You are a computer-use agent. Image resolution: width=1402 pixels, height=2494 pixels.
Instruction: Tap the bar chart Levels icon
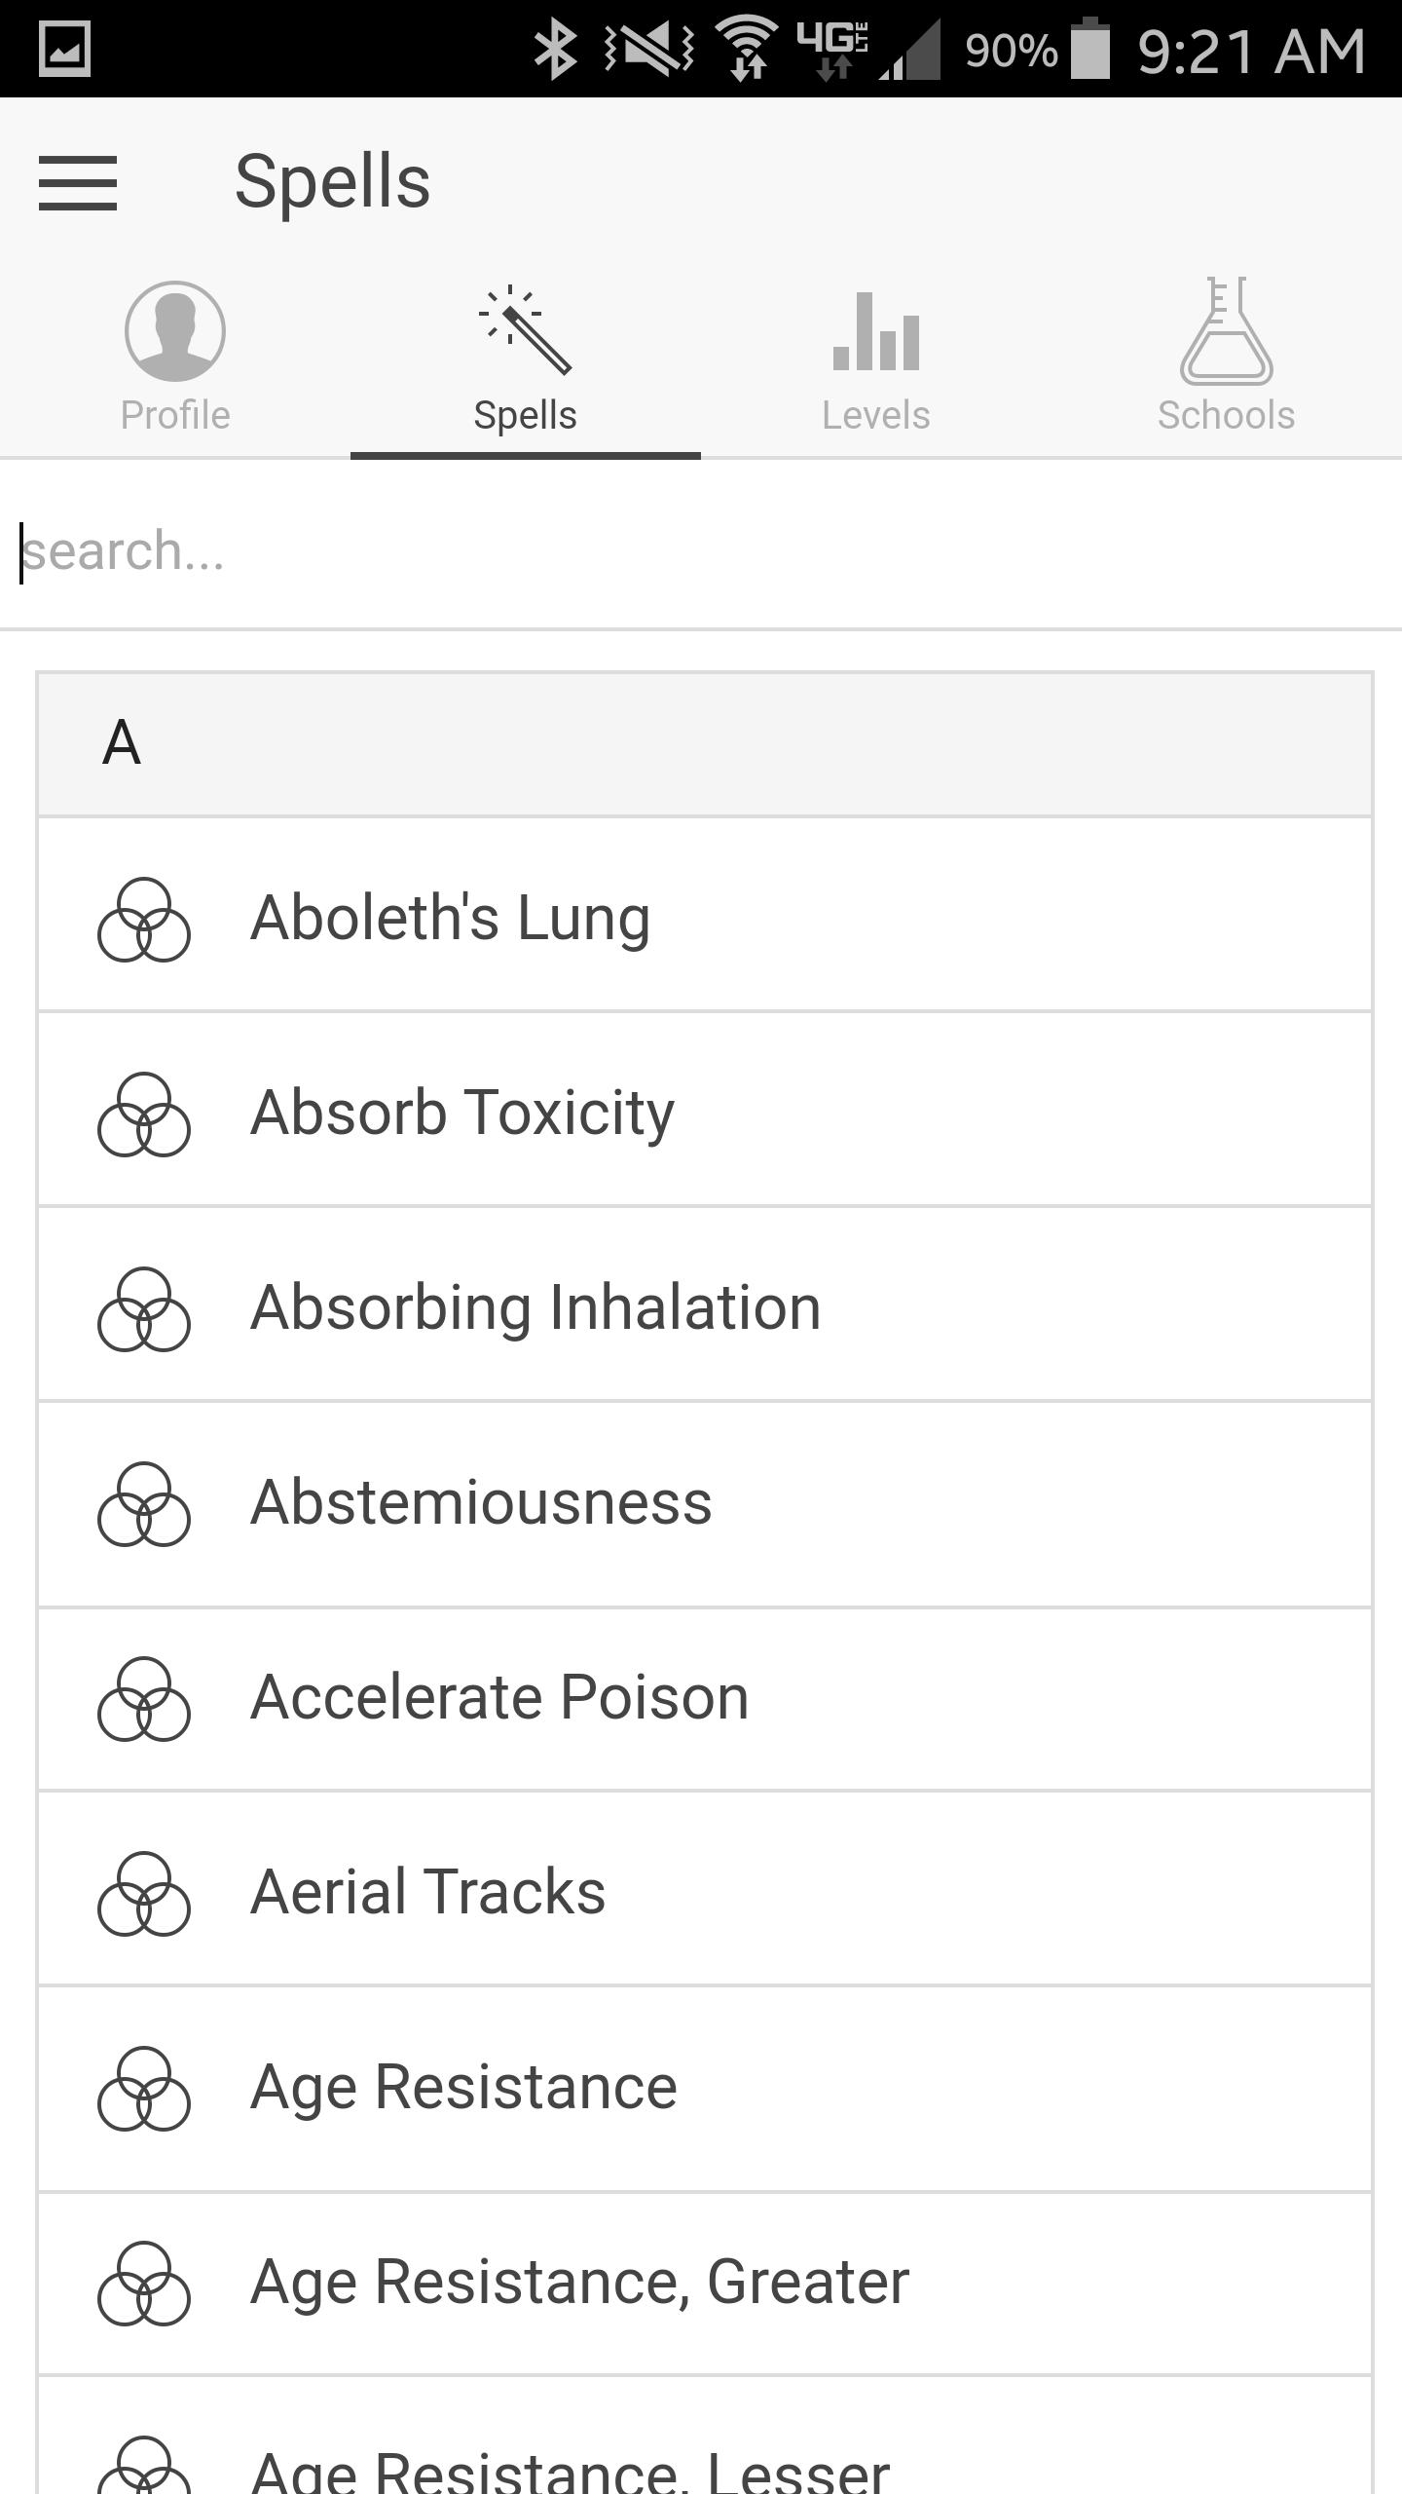tap(876, 333)
